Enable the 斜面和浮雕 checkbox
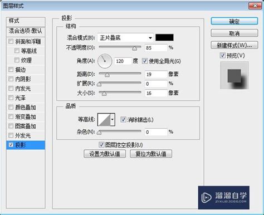Viewport: 264px width, 215px height. (x=11, y=41)
